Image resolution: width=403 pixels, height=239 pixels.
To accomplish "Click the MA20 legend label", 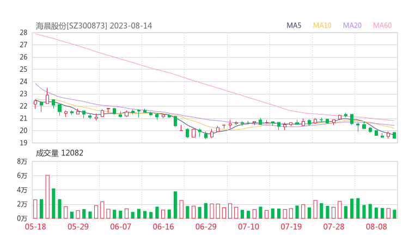I will (352, 26).
